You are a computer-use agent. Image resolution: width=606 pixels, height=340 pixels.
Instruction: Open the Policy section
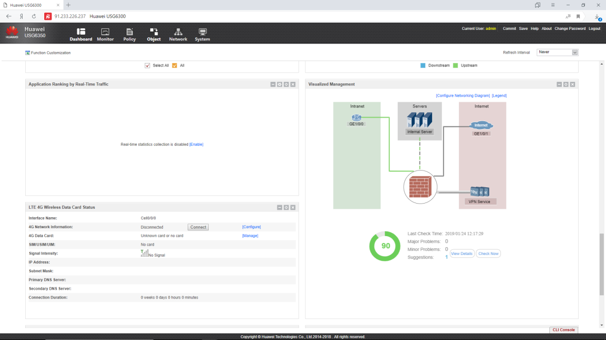point(129,34)
